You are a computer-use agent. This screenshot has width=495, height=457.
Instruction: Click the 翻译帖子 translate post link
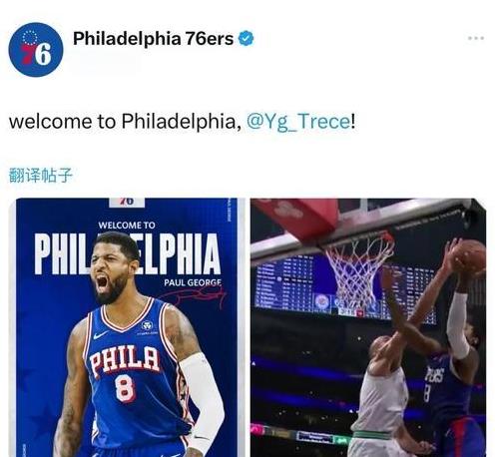(x=41, y=175)
